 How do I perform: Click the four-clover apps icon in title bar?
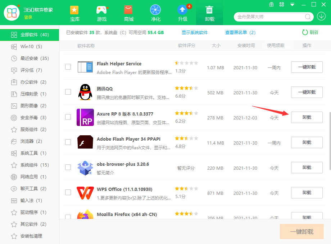tap(282, 4)
